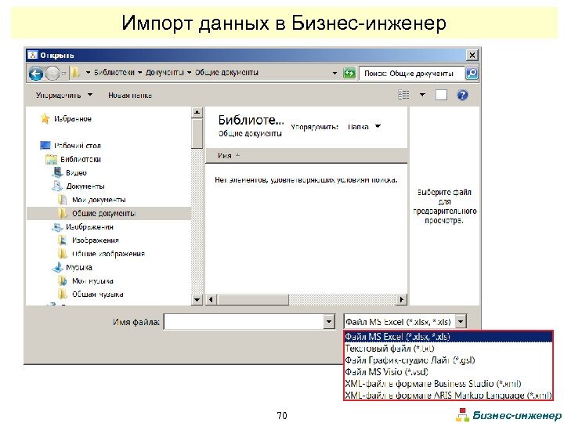Open the file type dropdown arrow
This screenshot has width=564, height=423.
[x=461, y=321]
